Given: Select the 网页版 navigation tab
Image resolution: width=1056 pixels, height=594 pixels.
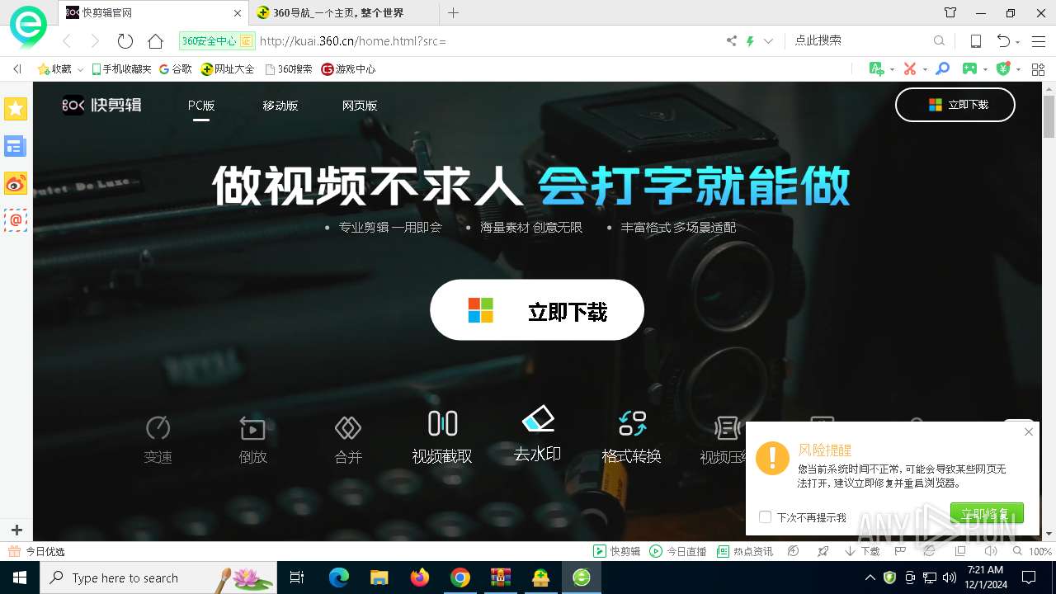Looking at the screenshot, I should 360,106.
